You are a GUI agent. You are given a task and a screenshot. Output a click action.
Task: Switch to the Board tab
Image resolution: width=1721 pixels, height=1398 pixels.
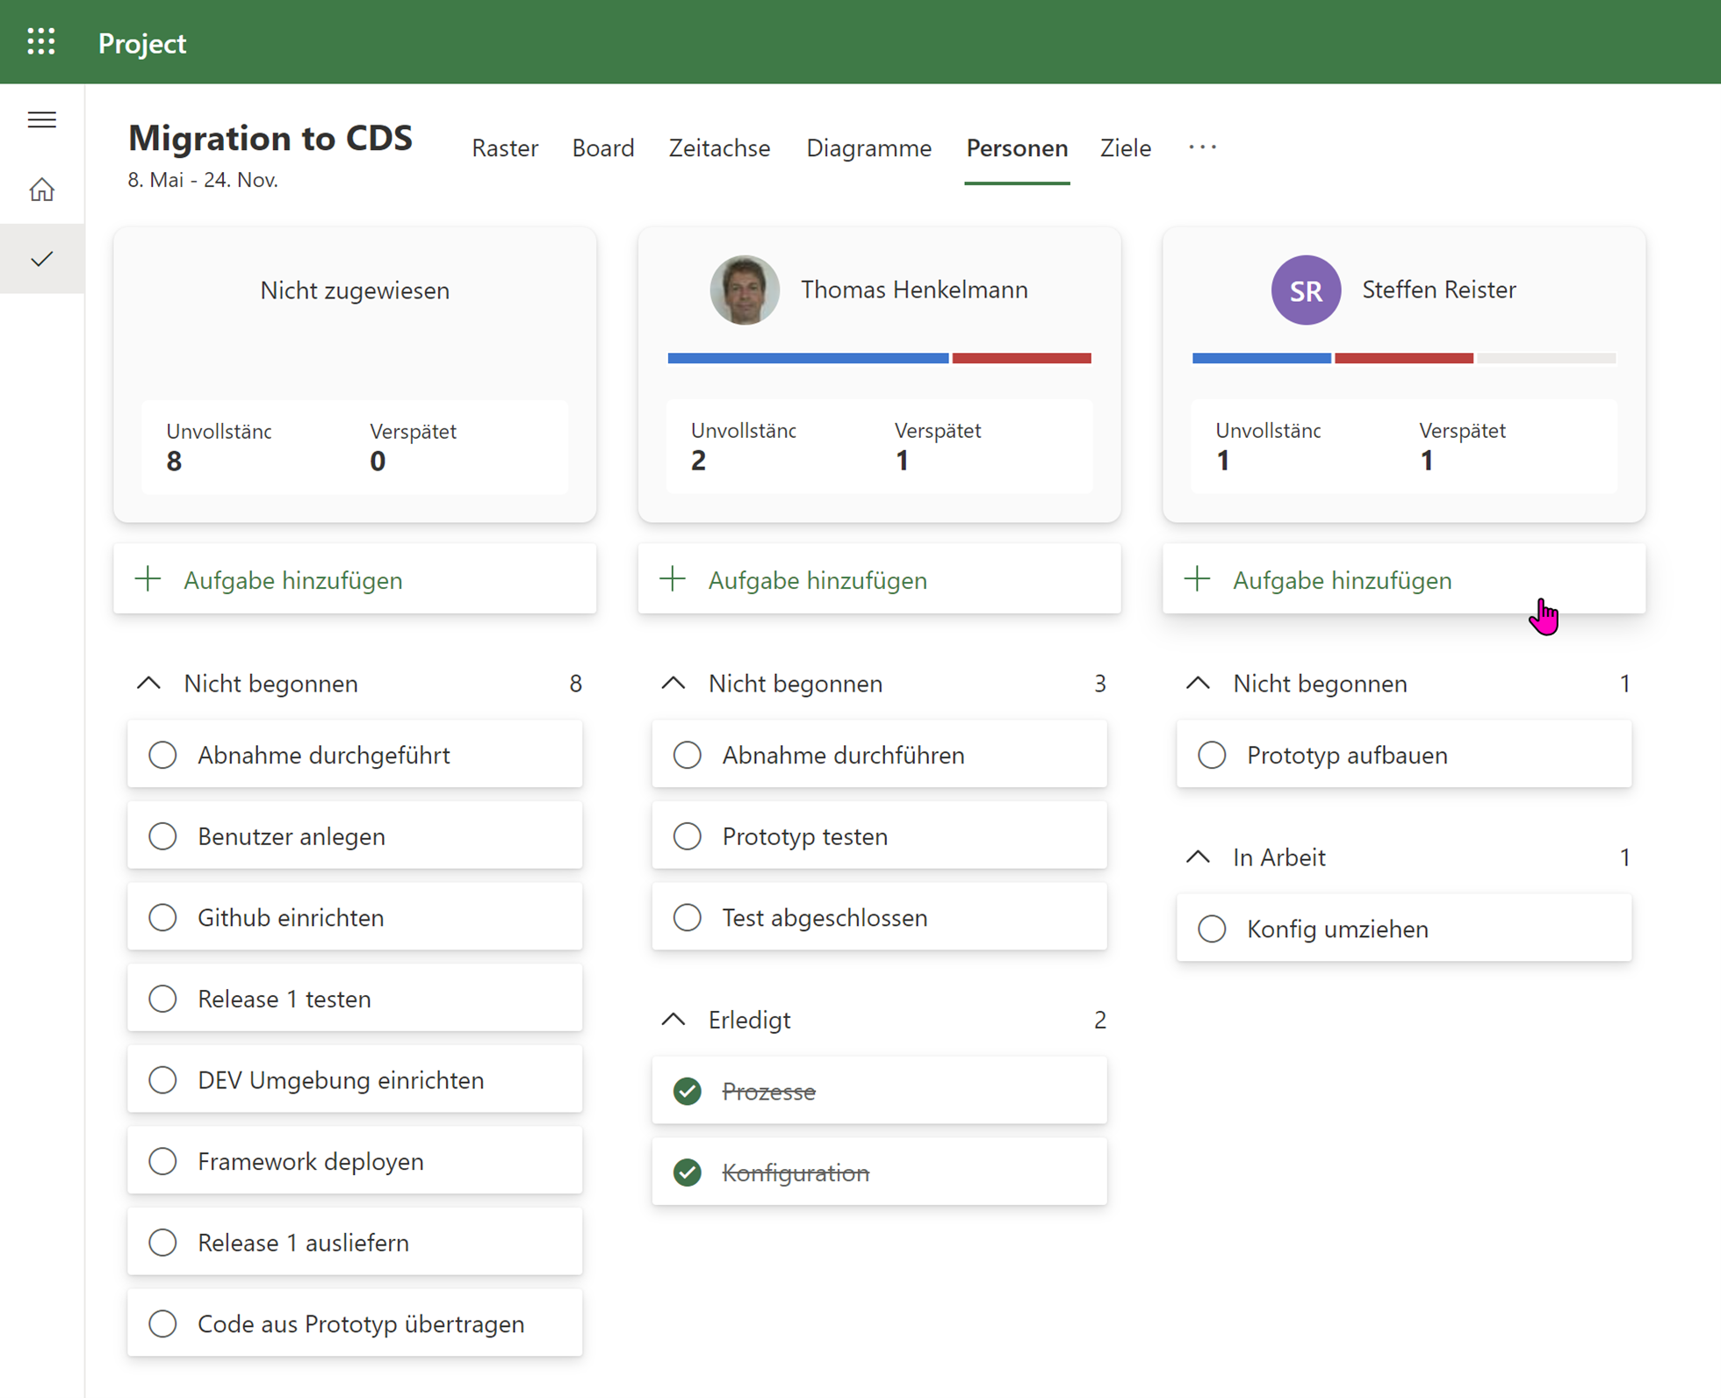coord(602,147)
